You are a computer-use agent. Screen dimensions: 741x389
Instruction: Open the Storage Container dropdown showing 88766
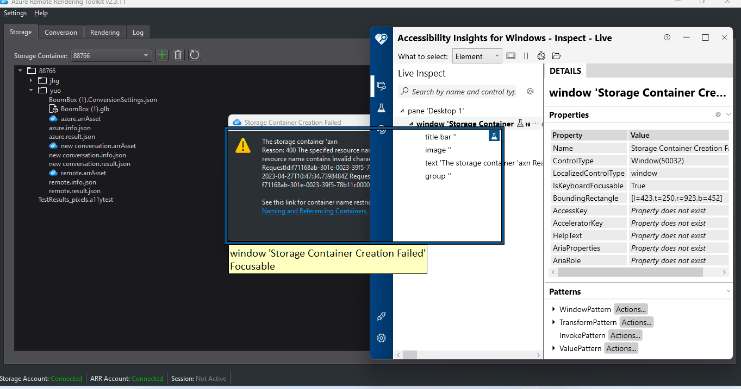(x=111, y=55)
